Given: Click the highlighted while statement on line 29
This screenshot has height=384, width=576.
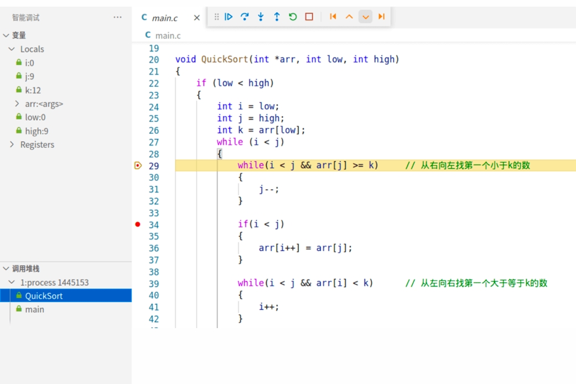Looking at the screenshot, I should [308, 165].
